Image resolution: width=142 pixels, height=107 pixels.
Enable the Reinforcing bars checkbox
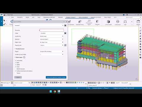pos(16,69)
